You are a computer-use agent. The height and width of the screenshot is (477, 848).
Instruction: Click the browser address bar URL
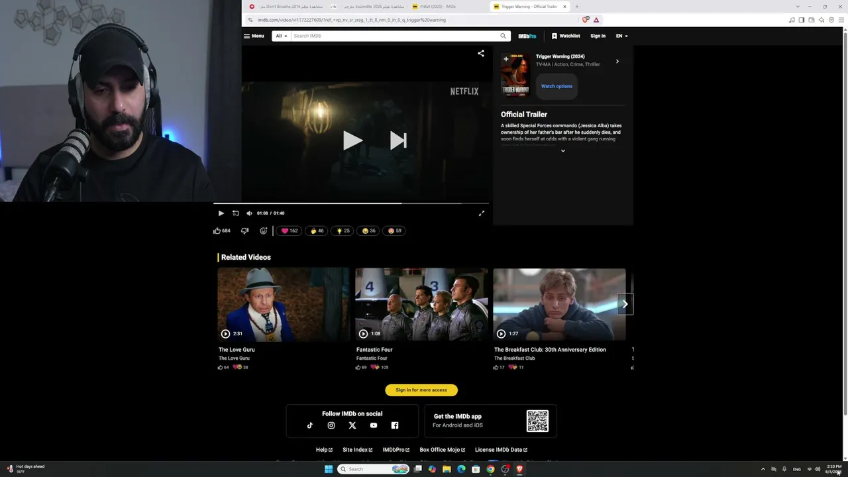click(x=351, y=20)
